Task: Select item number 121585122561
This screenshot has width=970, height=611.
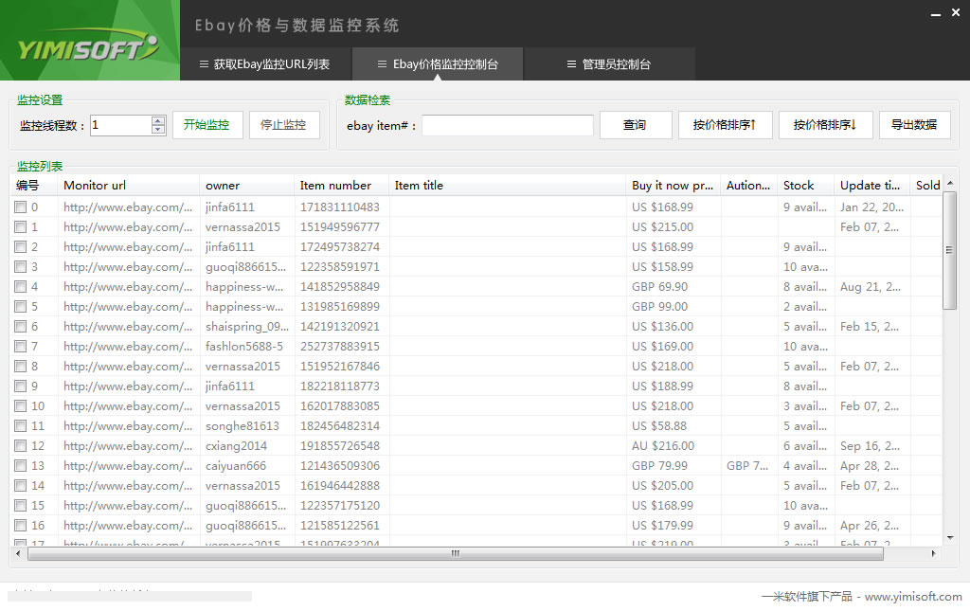Action: pos(340,525)
